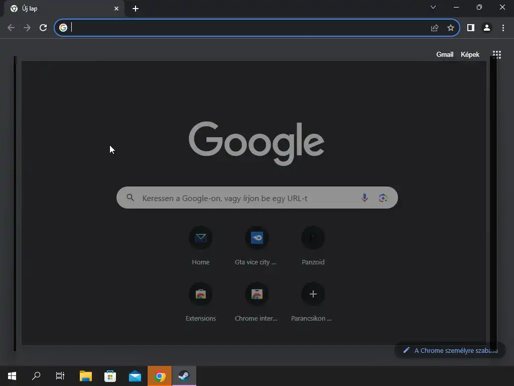514x386 pixels.
Task: Open the Panzoid shortcut
Action: [313, 245]
